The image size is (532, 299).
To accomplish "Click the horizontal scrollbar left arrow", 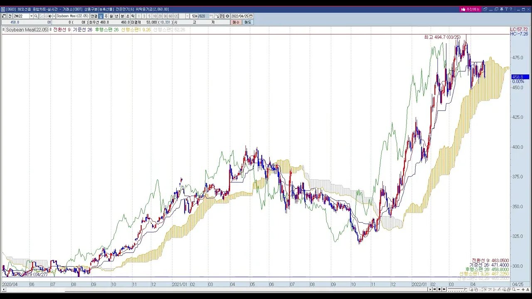I will pyautogui.click(x=4, y=289).
